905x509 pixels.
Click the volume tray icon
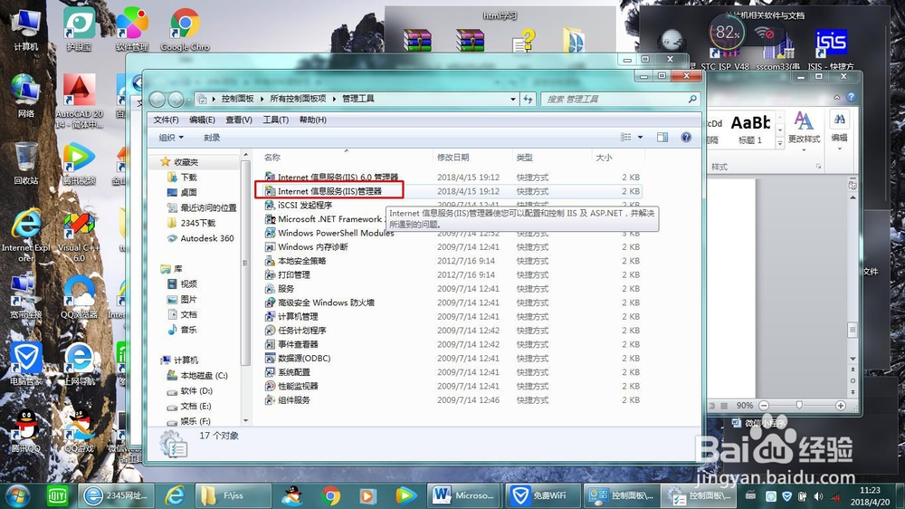tap(818, 496)
